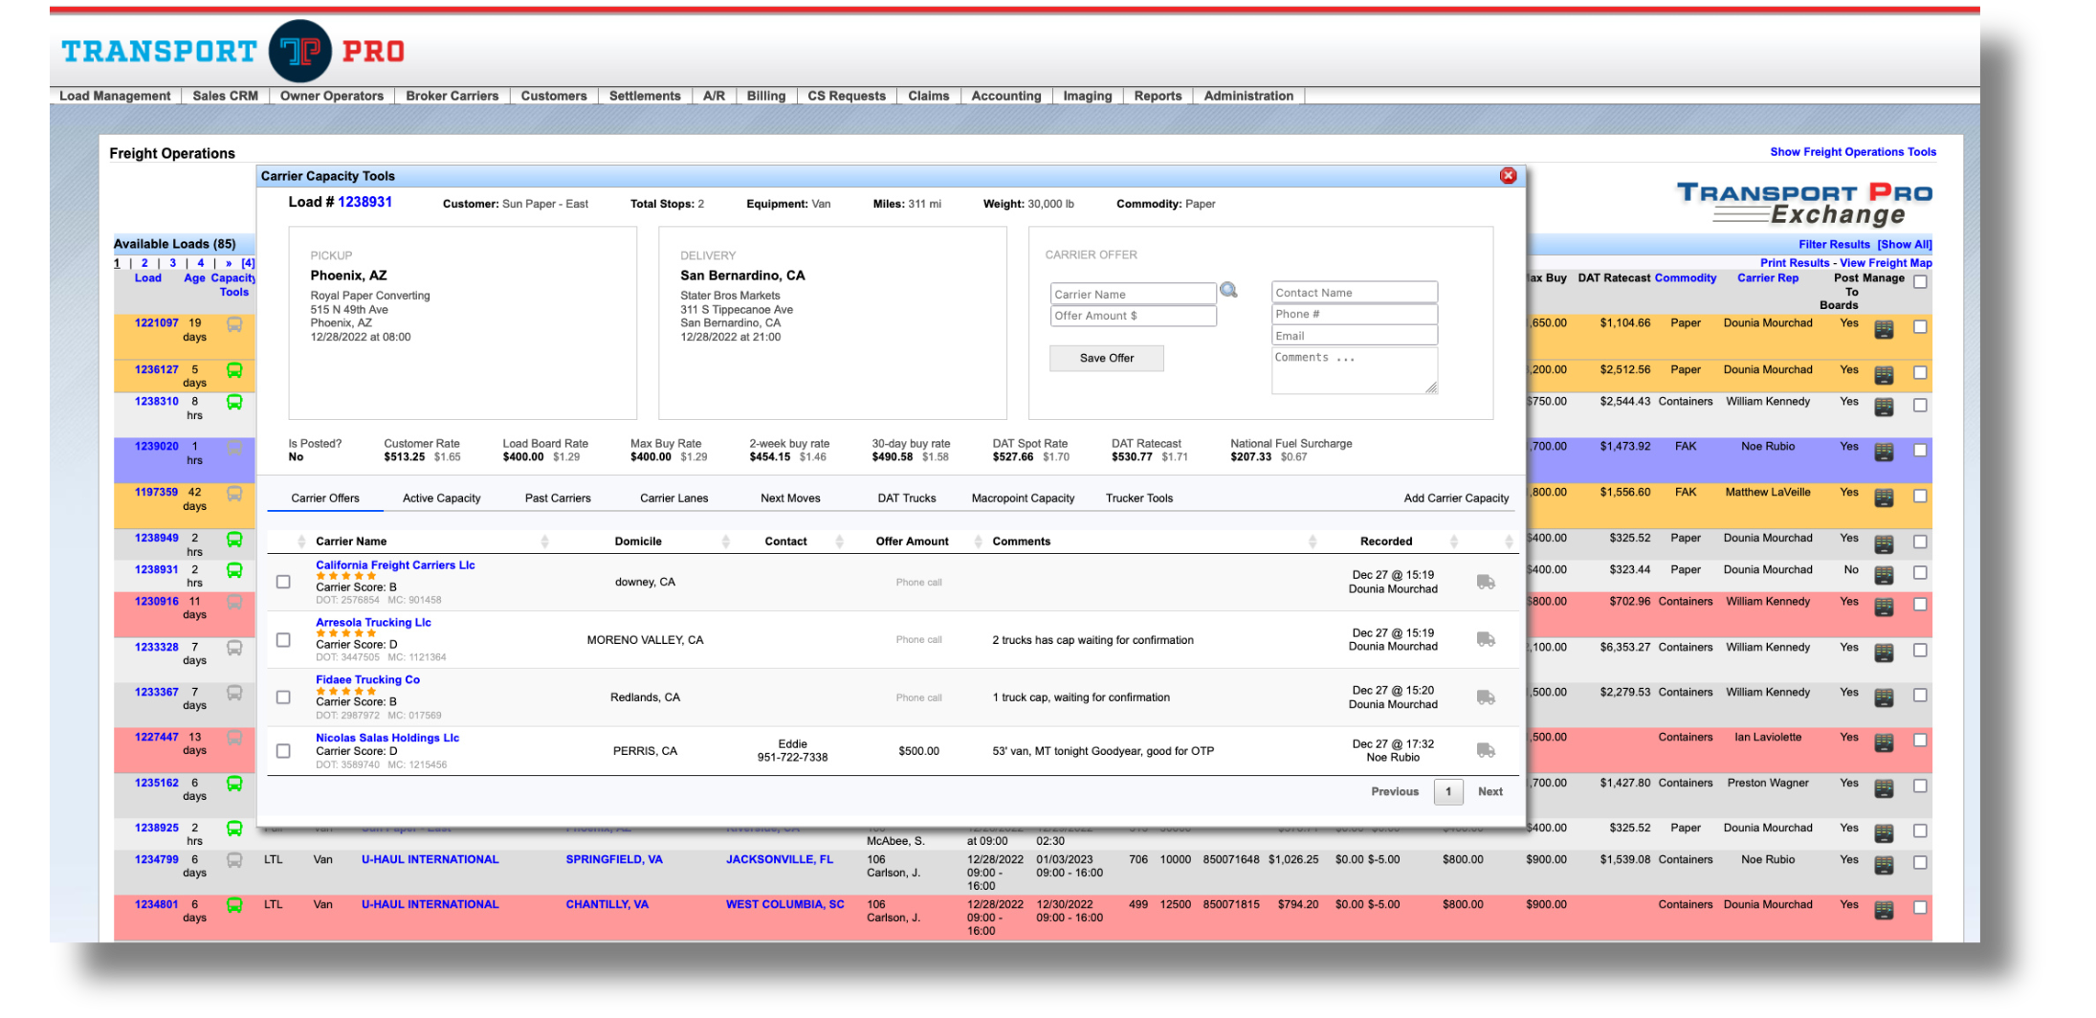The width and height of the screenshot is (2096, 1018).
Task: Check the Nicolas Salas Holdings offer checkbox
Action: (283, 751)
